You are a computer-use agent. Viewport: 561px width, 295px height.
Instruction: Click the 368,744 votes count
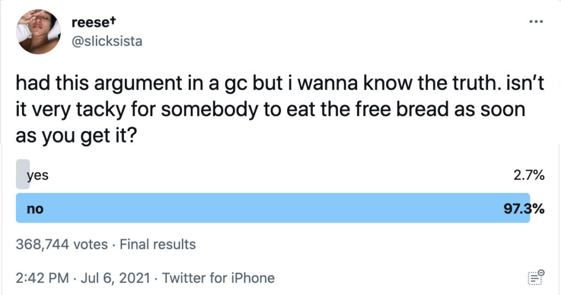62,244
